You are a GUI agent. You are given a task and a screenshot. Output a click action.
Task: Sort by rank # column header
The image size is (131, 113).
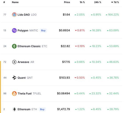pos(4,2)
